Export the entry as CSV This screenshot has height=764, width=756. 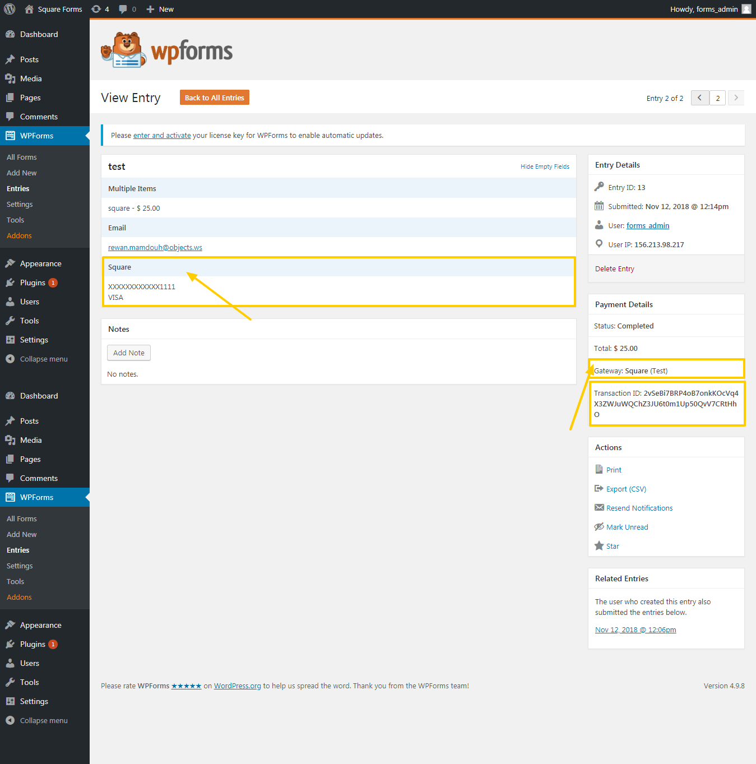coord(626,489)
